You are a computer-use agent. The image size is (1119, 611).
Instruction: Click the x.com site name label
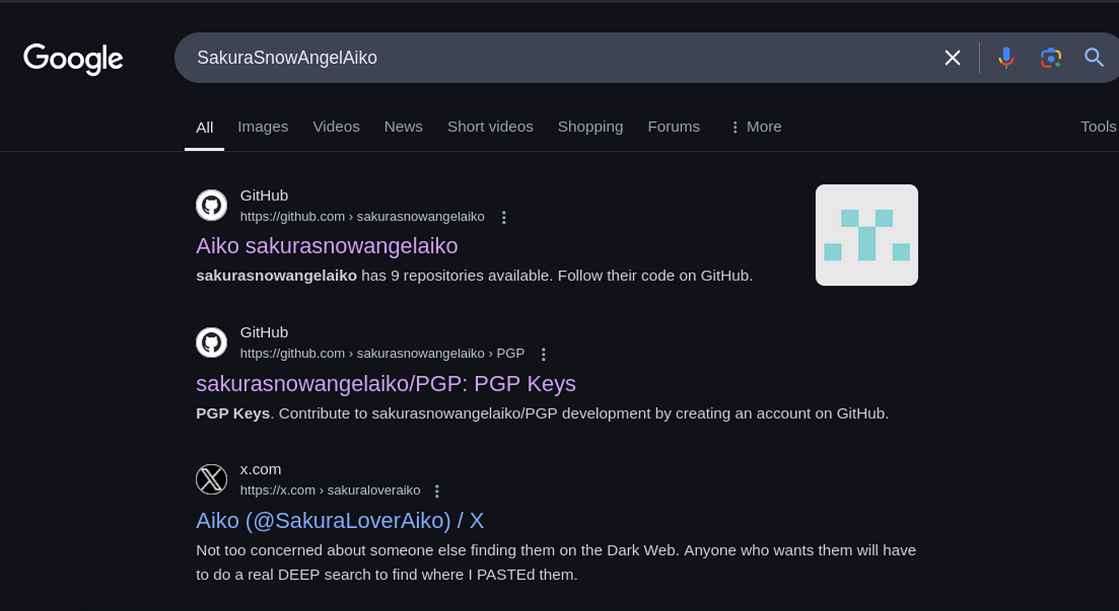[x=261, y=470]
